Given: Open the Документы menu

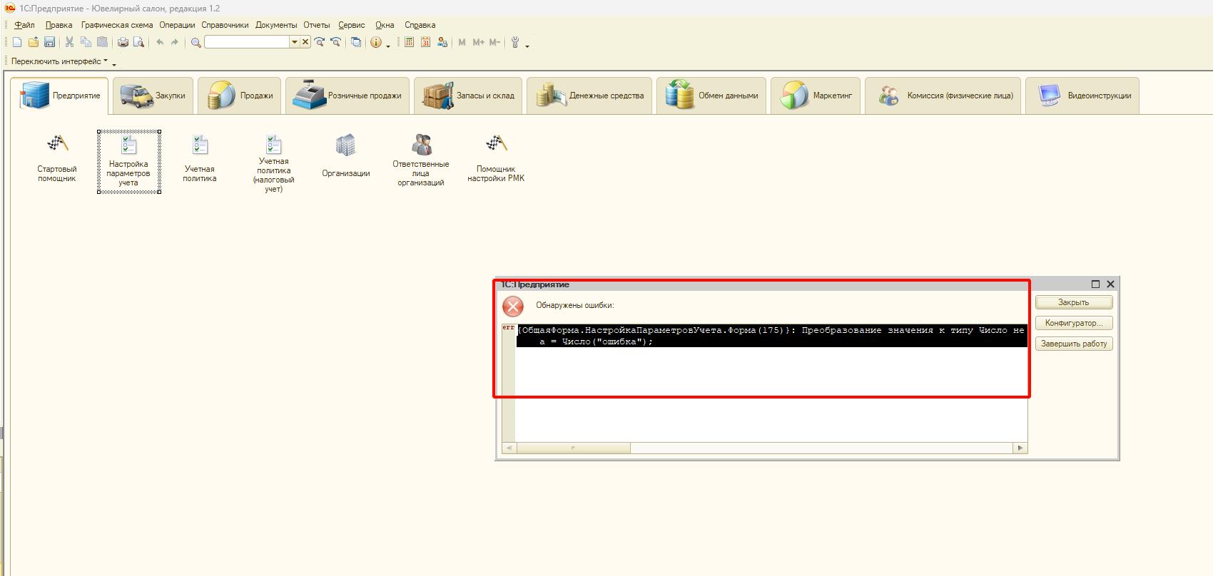Looking at the screenshot, I should [276, 25].
